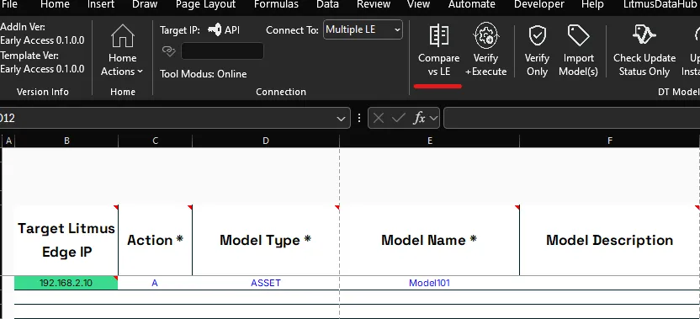Click the Action * header cell

[156, 241]
